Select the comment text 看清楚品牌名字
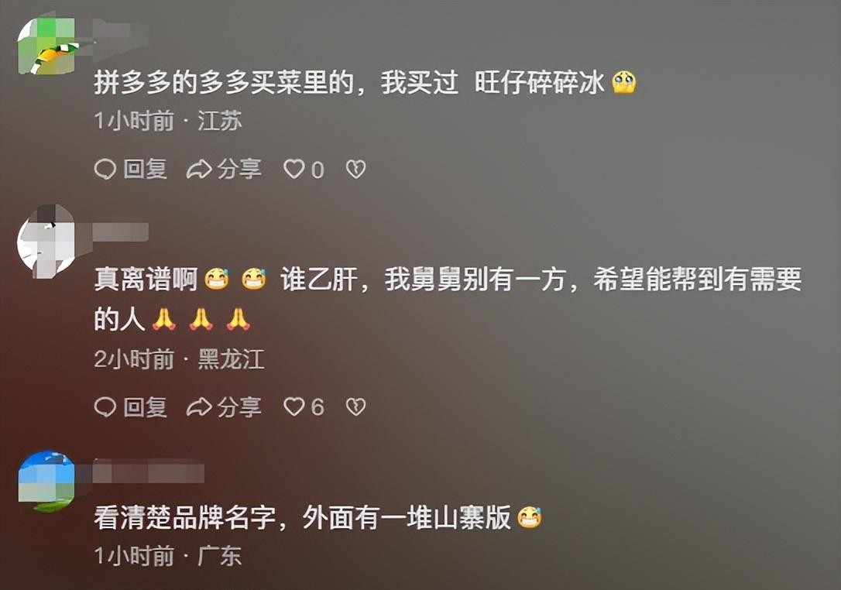Screen dimensions: 841x590 184,517
